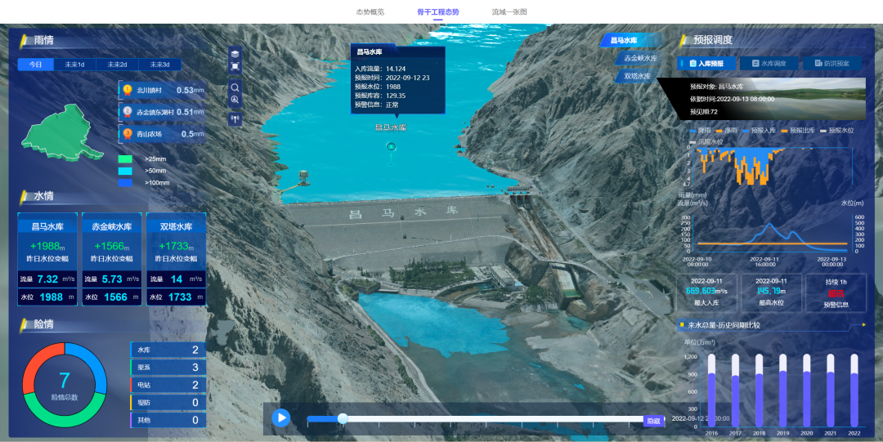Expand the 水库 risk category row
Screen dimensions: 883x442
167,350
